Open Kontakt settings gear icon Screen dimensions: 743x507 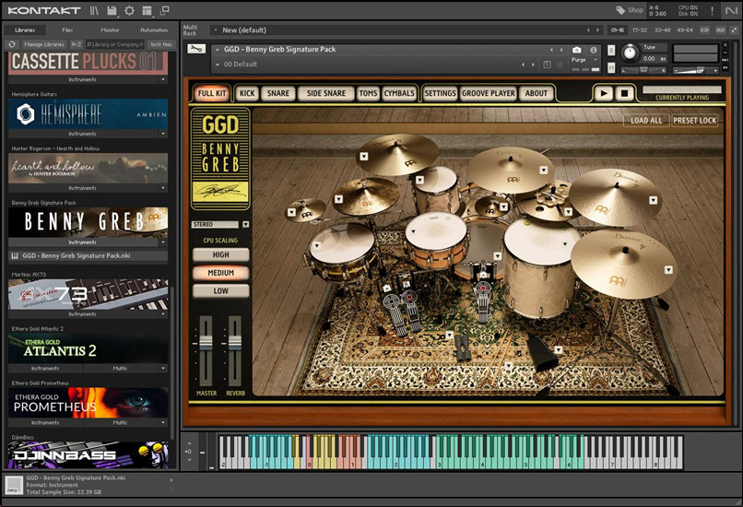(x=129, y=11)
